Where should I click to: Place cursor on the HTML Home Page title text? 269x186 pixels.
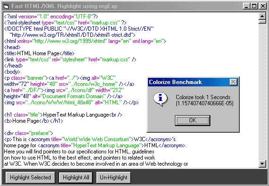click(x=38, y=53)
